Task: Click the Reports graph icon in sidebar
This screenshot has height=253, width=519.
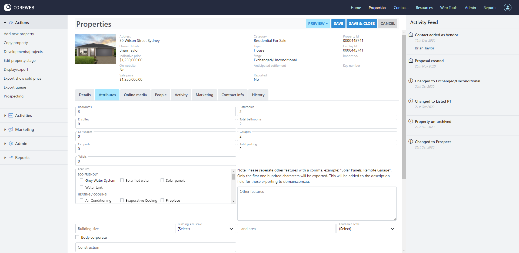Action: point(11,158)
